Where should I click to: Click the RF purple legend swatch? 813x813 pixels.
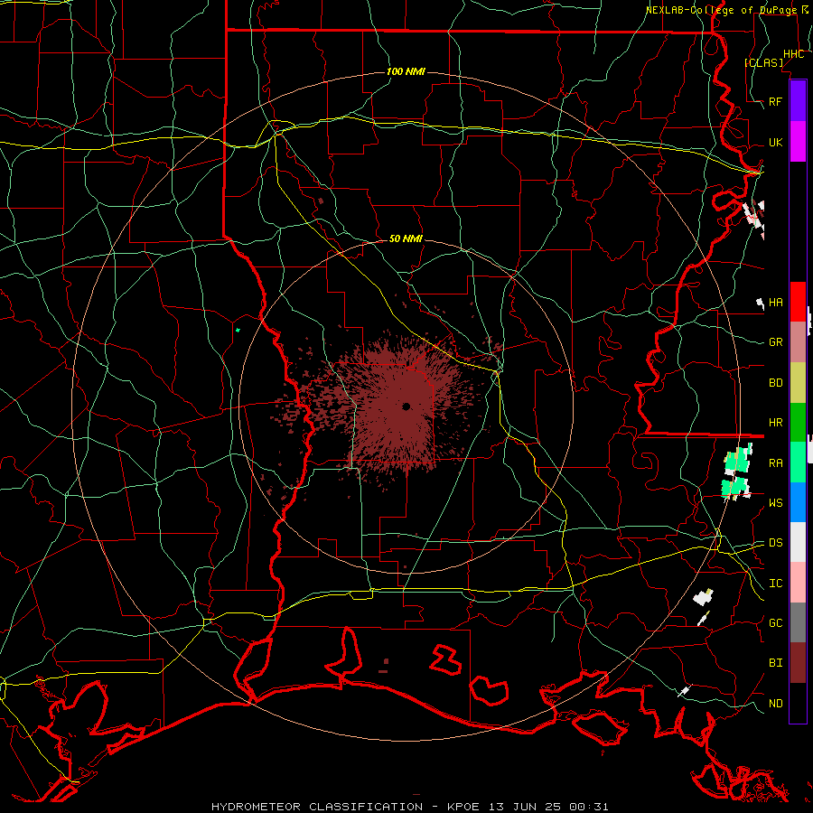coord(798,101)
